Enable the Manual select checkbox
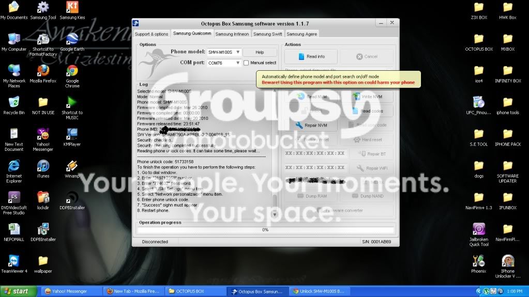The image size is (529, 297). pyautogui.click(x=246, y=62)
